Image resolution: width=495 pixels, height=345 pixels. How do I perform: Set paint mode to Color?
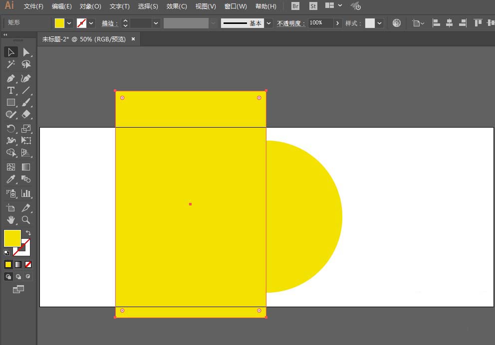8,265
